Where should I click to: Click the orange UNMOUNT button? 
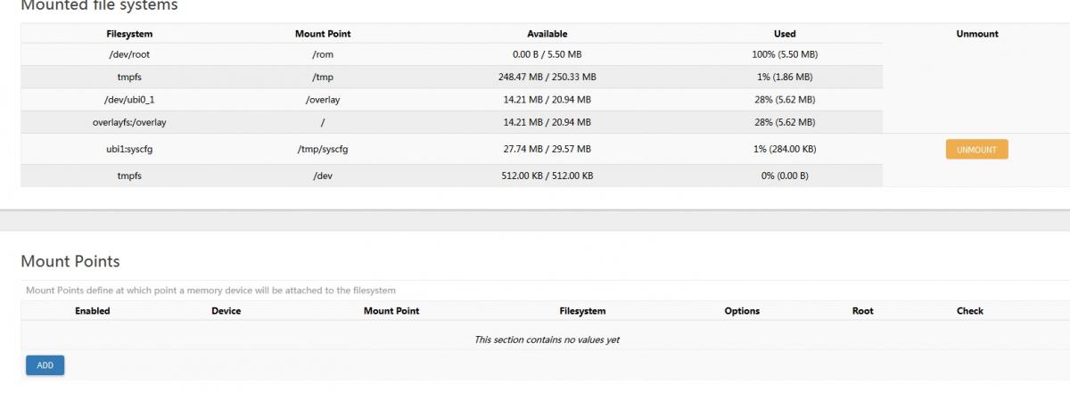pyautogui.click(x=976, y=150)
